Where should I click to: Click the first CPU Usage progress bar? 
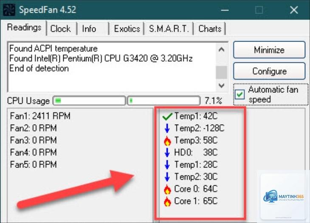pos(89,101)
